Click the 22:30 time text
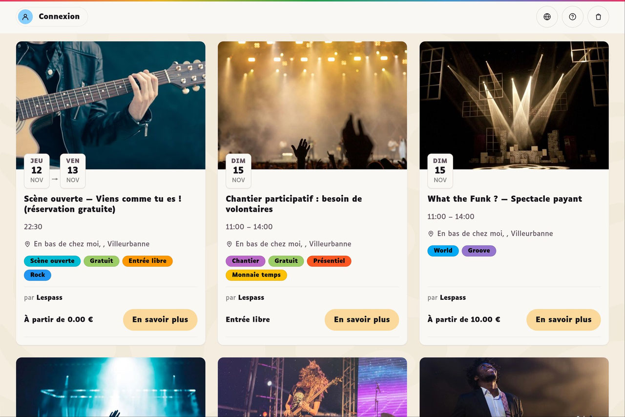Screen dimensions: 625x417 (x=33, y=227)
